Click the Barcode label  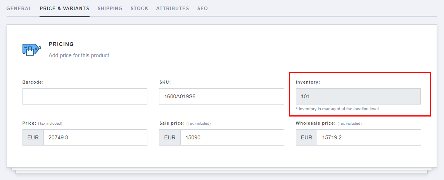click(x=33, y=82)
